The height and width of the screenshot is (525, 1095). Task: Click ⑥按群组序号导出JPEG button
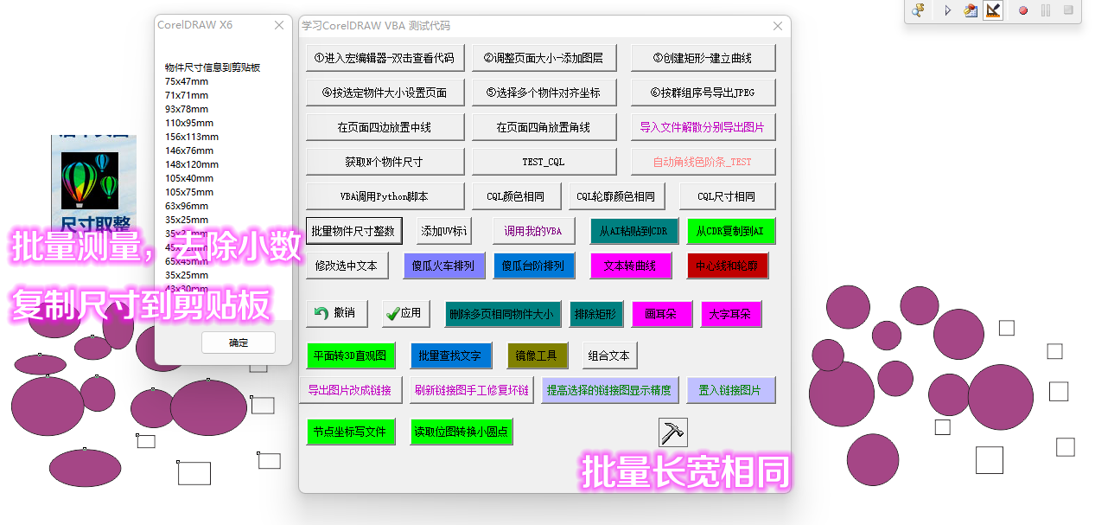[703, 93]
